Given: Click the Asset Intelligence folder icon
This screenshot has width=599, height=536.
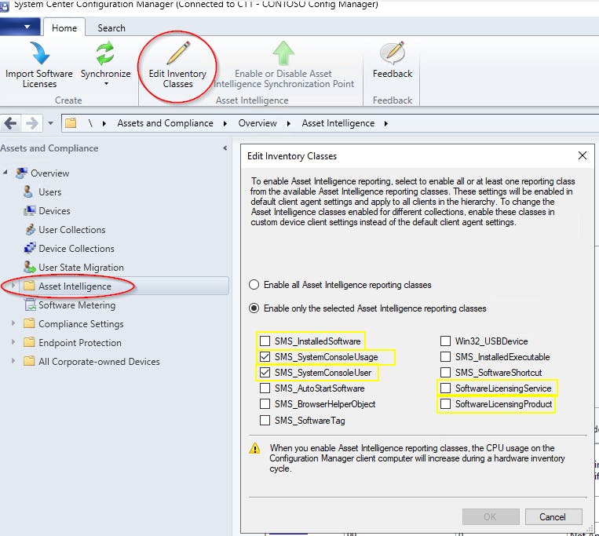Looking at the screenshot, I should [x=29, y=286].
